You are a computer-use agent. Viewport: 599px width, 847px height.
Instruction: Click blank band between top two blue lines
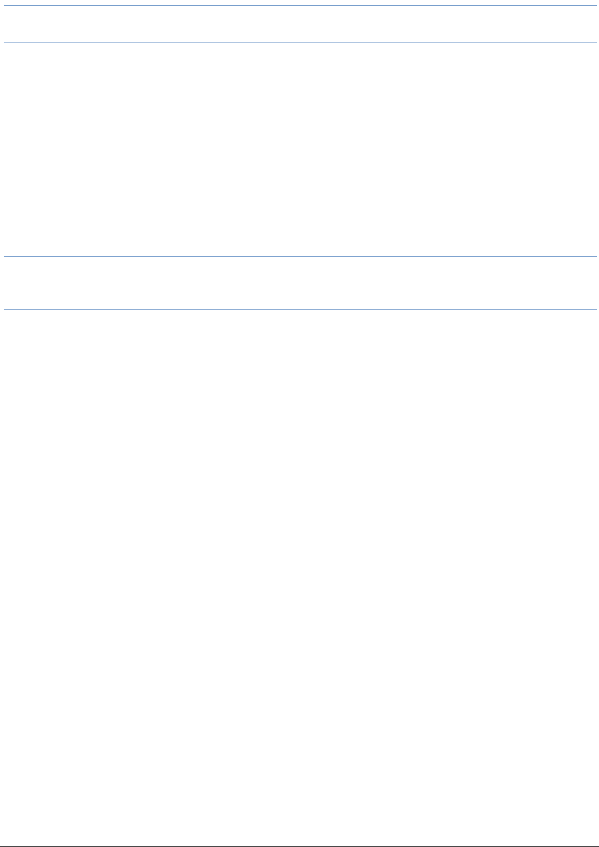pos(301,25)
